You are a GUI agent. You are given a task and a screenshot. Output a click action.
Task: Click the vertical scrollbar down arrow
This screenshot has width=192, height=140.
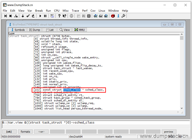(182, 108)
